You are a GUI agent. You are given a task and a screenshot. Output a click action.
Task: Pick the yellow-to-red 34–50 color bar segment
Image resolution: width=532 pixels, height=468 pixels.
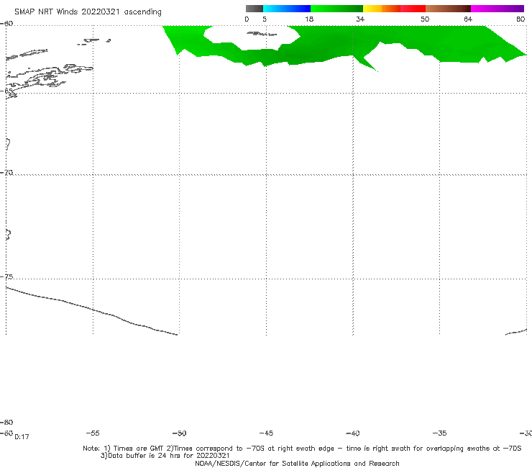pos(394,9)
